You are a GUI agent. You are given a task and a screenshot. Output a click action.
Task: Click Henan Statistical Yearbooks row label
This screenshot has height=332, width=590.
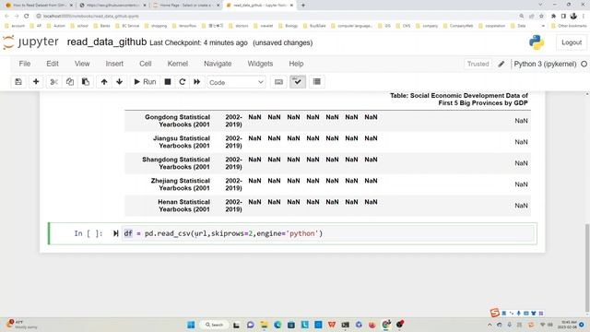(x=183, y=206)
